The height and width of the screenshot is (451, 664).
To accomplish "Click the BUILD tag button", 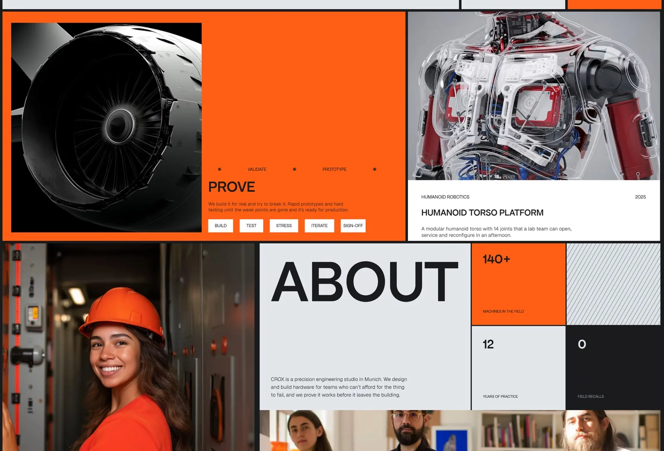I will (221, 225).
